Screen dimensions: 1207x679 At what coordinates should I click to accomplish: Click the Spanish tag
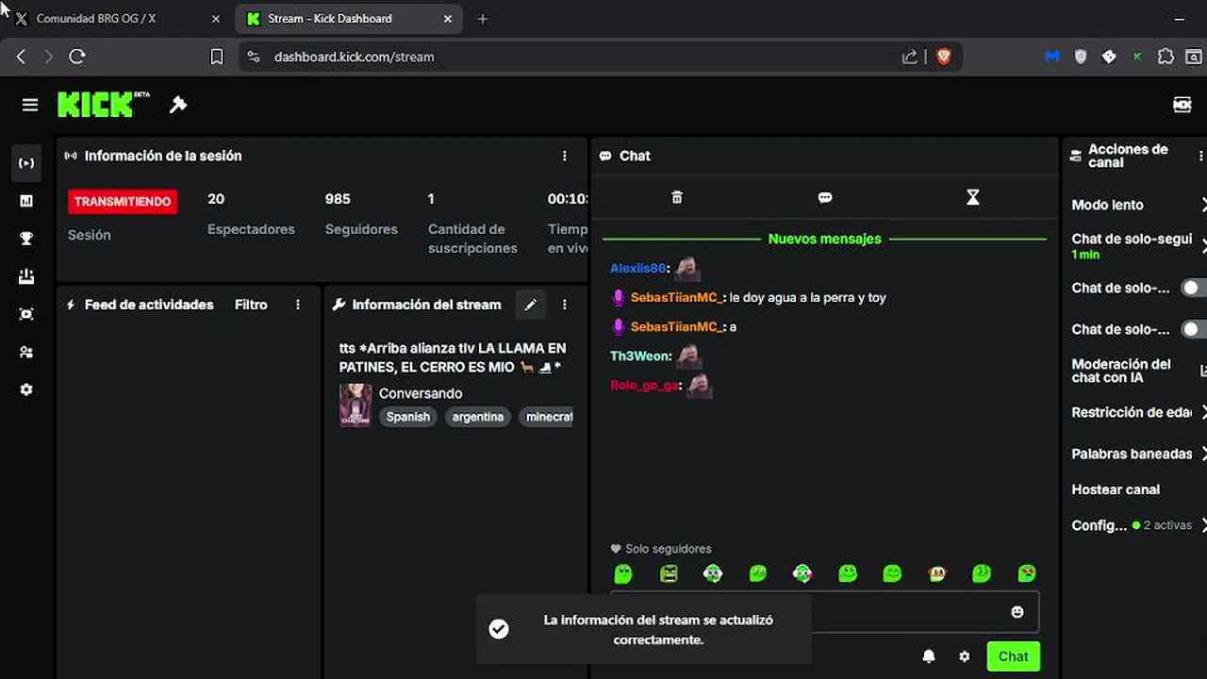point(408,417)
